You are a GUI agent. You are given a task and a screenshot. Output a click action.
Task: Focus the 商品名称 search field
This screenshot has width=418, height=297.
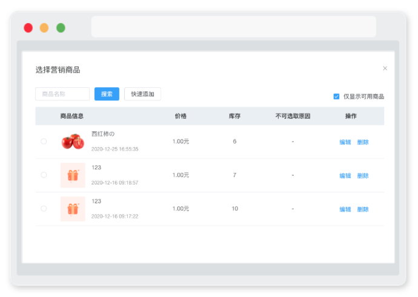62,94
